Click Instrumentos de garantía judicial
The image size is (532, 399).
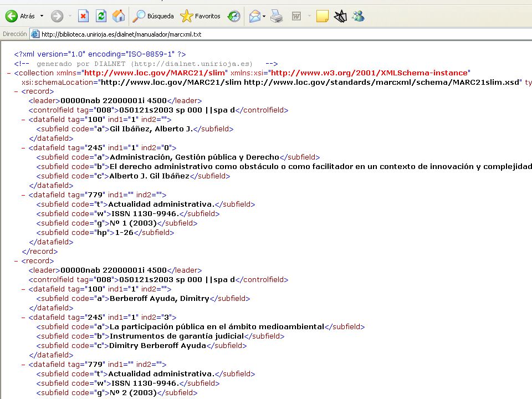177,336
